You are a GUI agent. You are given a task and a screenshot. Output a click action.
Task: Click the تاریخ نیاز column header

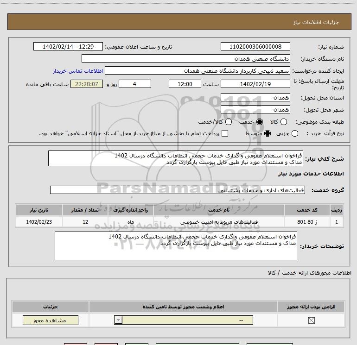39,210
